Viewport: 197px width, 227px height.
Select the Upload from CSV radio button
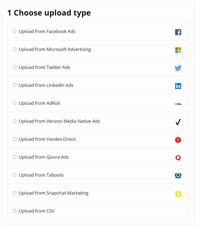point(15,211)
